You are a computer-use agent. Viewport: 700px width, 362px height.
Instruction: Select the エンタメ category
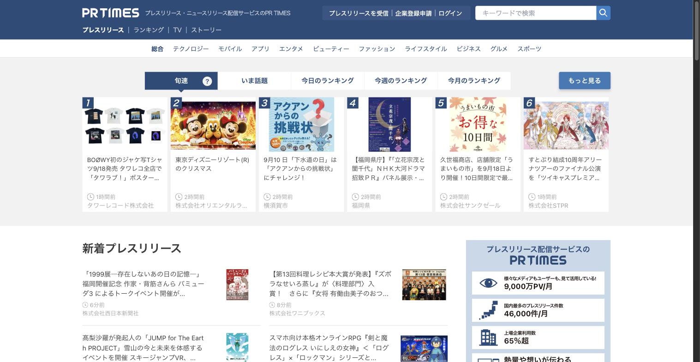[x=291, y=48]
